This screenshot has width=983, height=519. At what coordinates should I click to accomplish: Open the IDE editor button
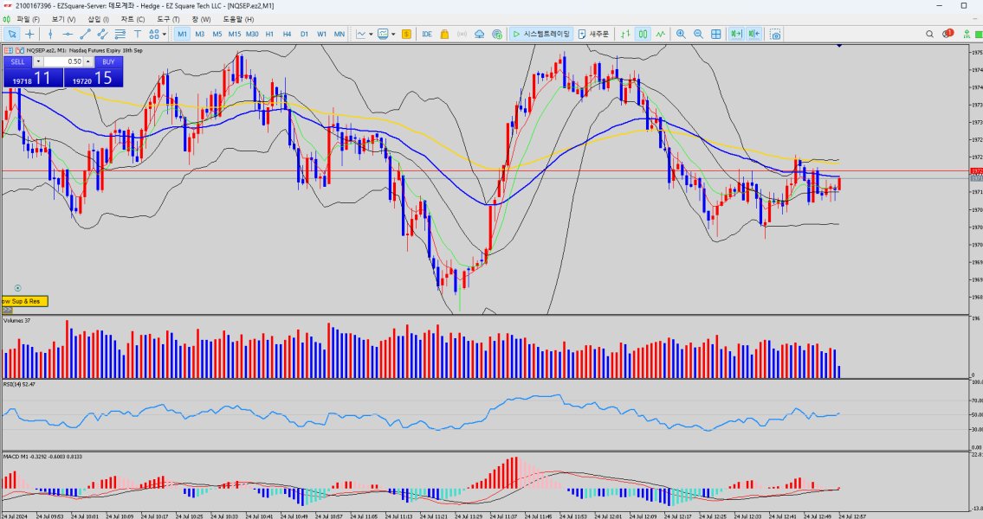pyautogui.click(x=426, y=34)
